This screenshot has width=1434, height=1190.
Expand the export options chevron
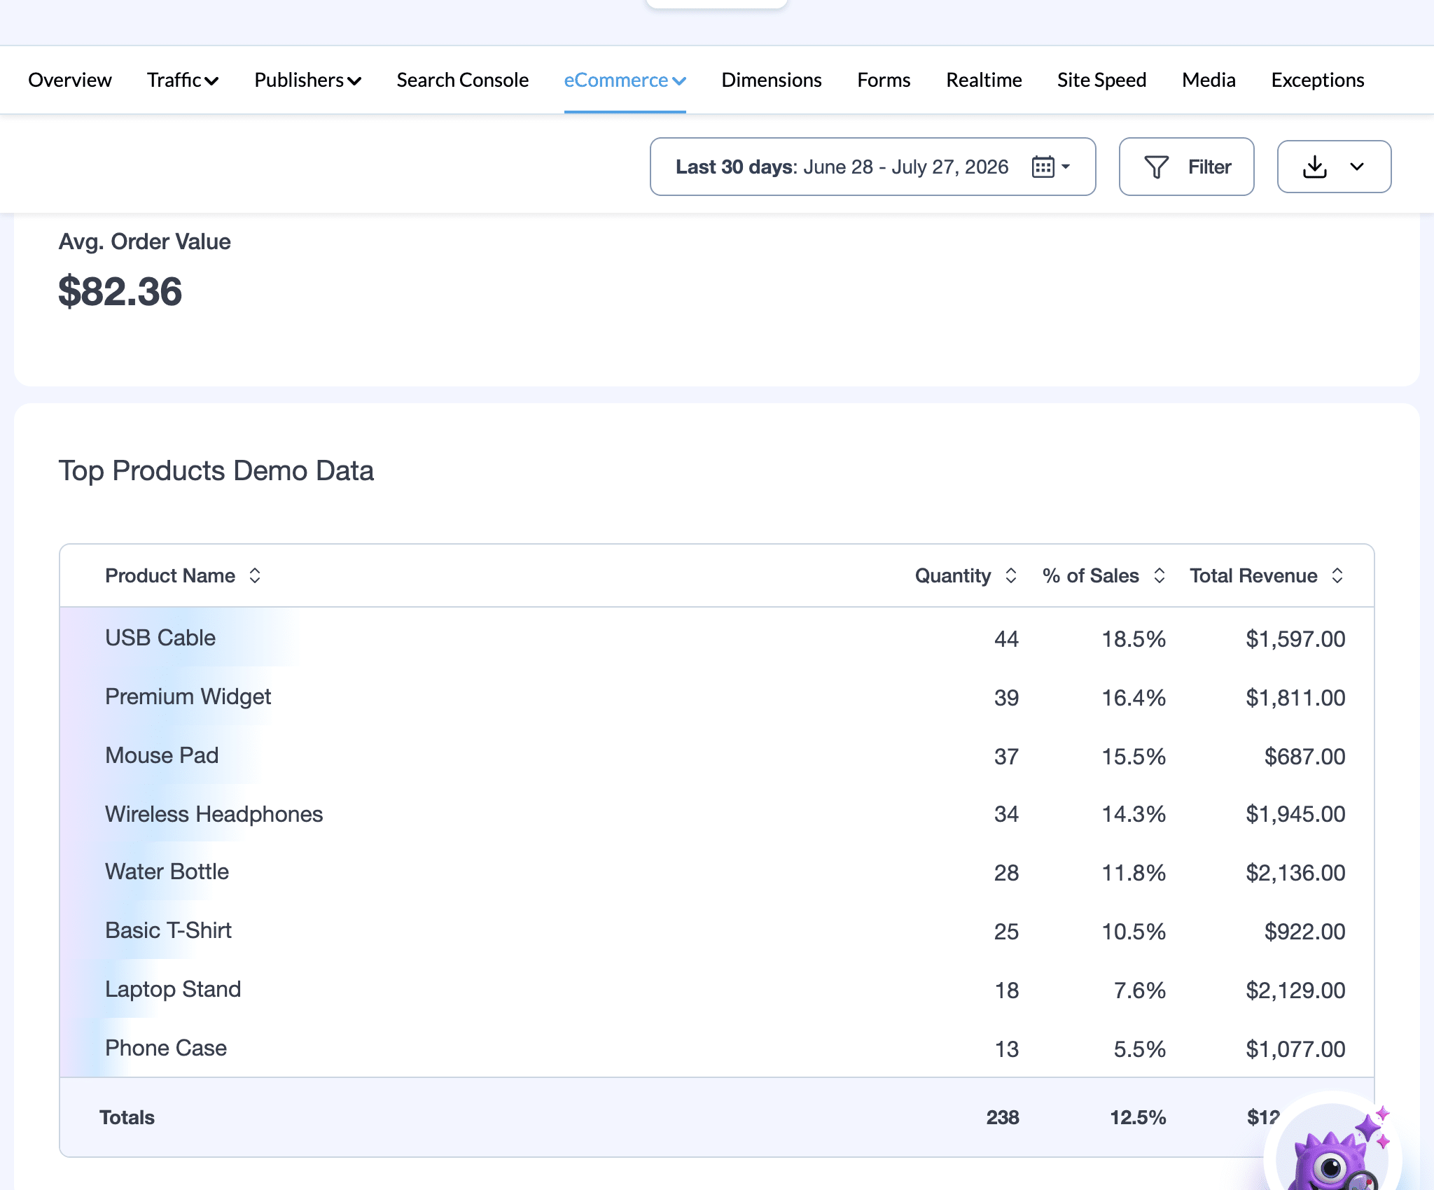coord(1356,167)
